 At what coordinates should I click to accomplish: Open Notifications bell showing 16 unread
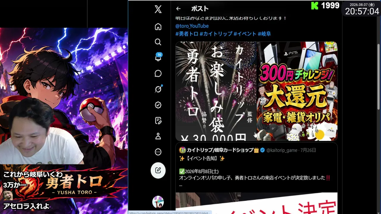click(x=158, y=57)
